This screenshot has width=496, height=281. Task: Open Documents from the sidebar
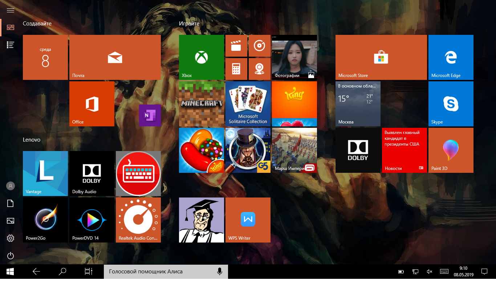click(x=11, y=203)
